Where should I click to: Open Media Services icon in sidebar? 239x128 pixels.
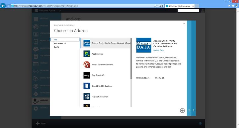click(36, 86)
